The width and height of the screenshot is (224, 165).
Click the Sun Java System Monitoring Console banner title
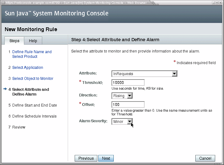click(57, 13)
